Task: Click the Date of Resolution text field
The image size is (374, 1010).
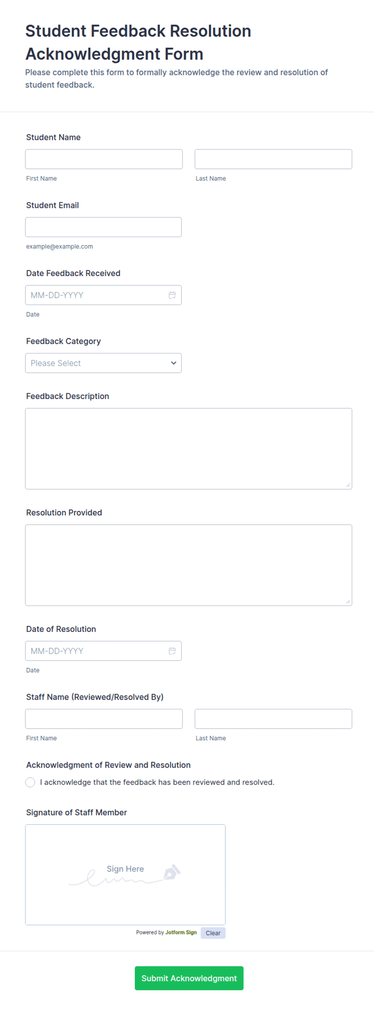Action: click(103, 651)
